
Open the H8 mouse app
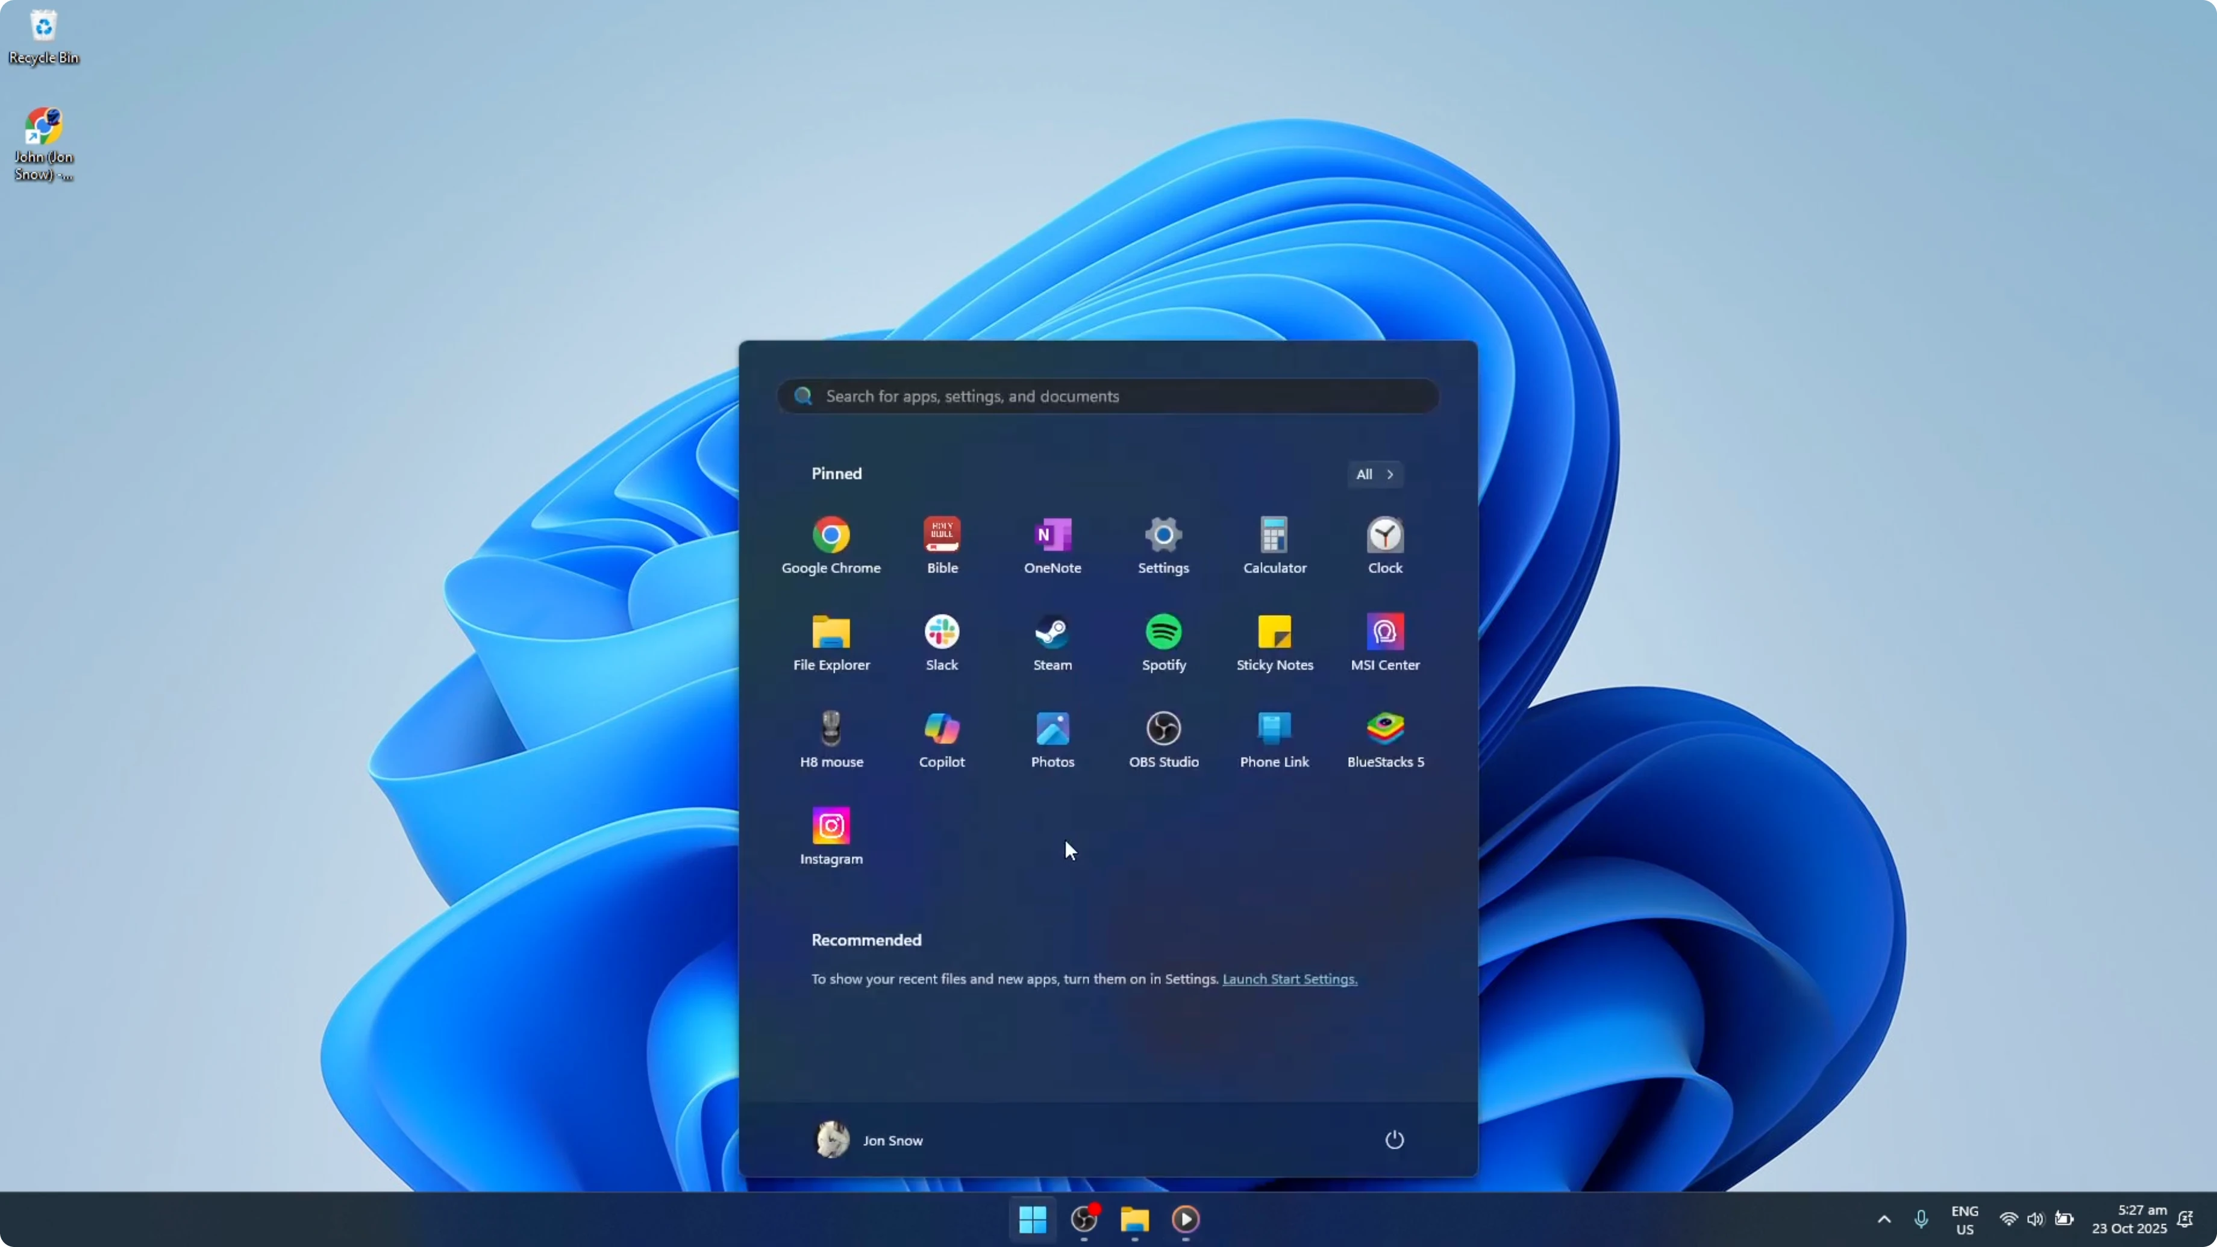tap(831, 740)
